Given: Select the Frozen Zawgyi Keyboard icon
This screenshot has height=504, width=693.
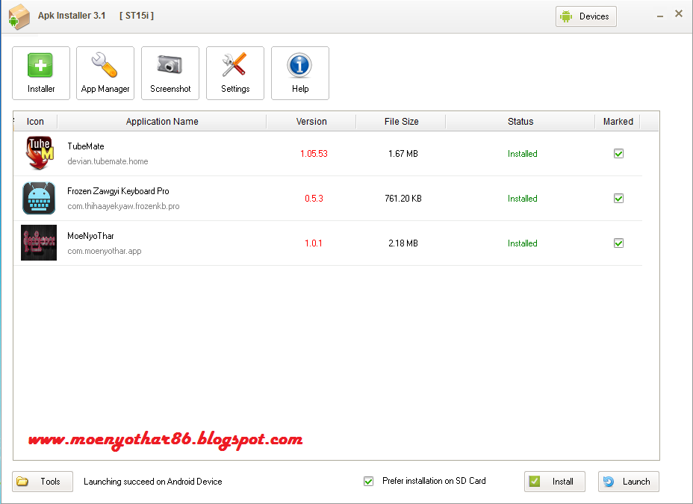Looking at the screenshot, I should click(39, 199).
